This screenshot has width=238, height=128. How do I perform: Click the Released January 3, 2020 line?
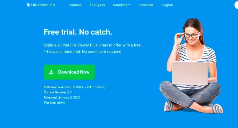[x=62, y=98]
